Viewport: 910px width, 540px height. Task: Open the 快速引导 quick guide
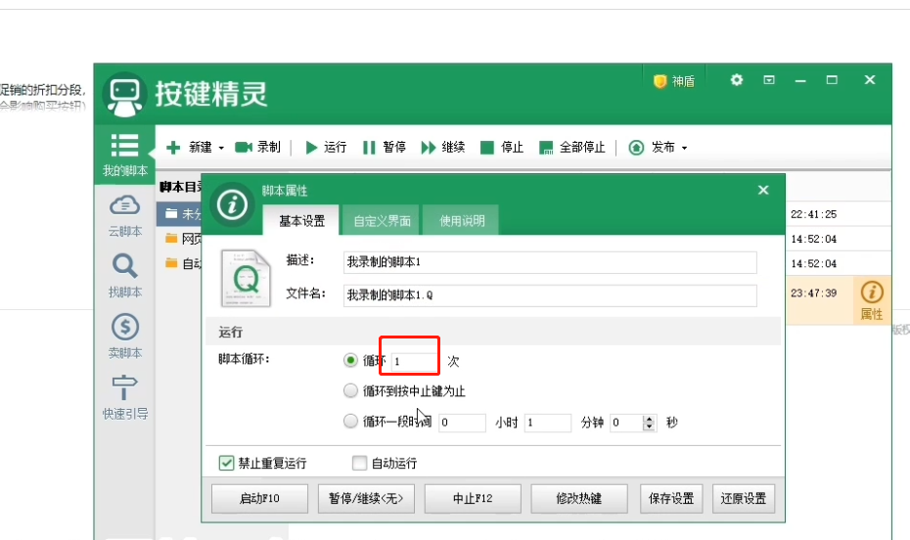[x=125, y=397]
